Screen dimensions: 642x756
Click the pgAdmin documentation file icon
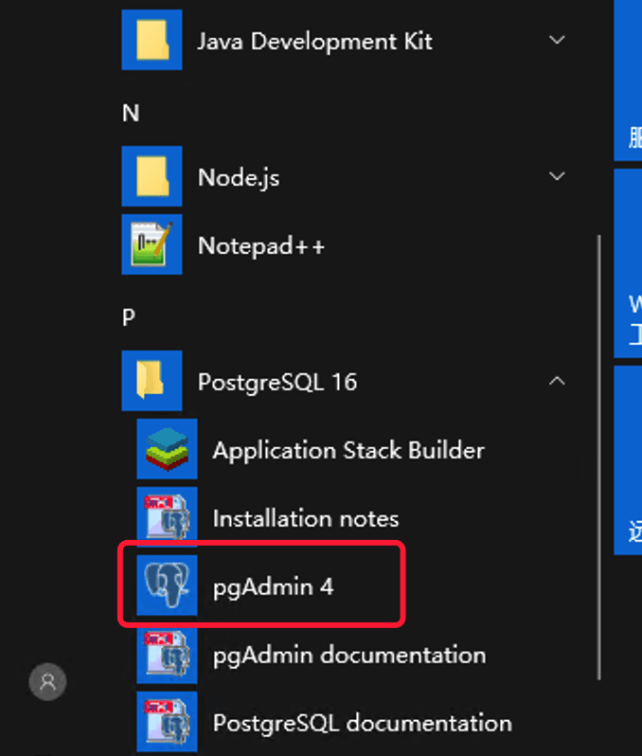[167, 655]
